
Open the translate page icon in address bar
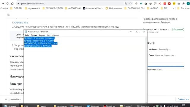(126, 4)
